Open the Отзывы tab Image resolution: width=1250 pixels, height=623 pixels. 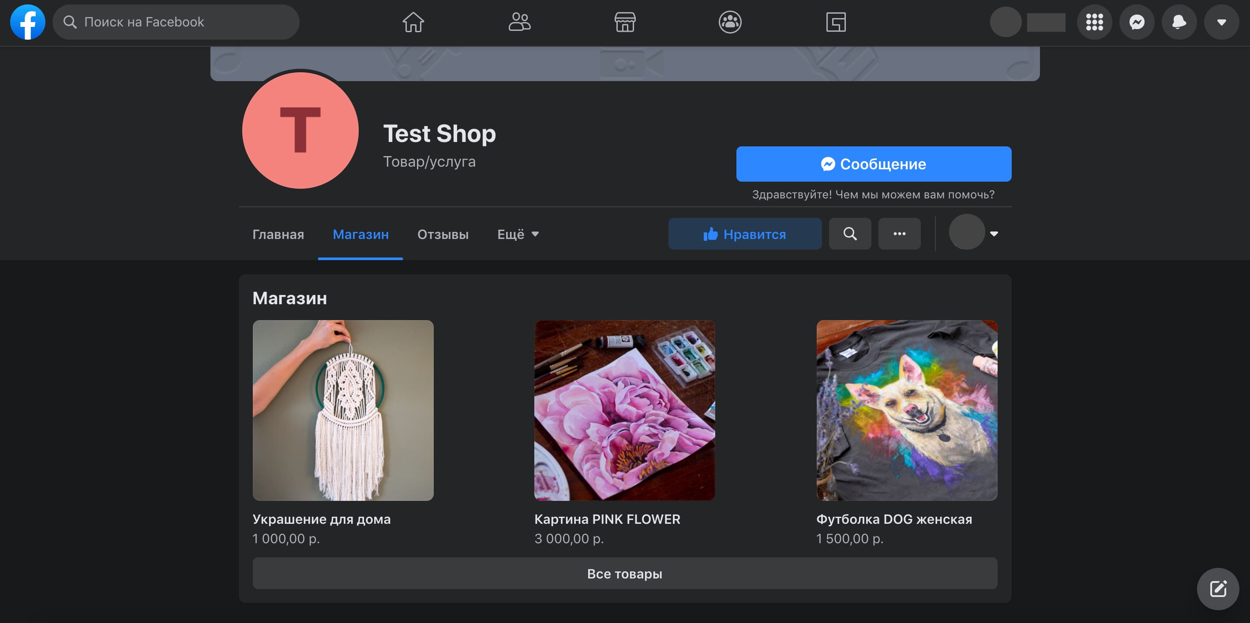click(443, 234)
